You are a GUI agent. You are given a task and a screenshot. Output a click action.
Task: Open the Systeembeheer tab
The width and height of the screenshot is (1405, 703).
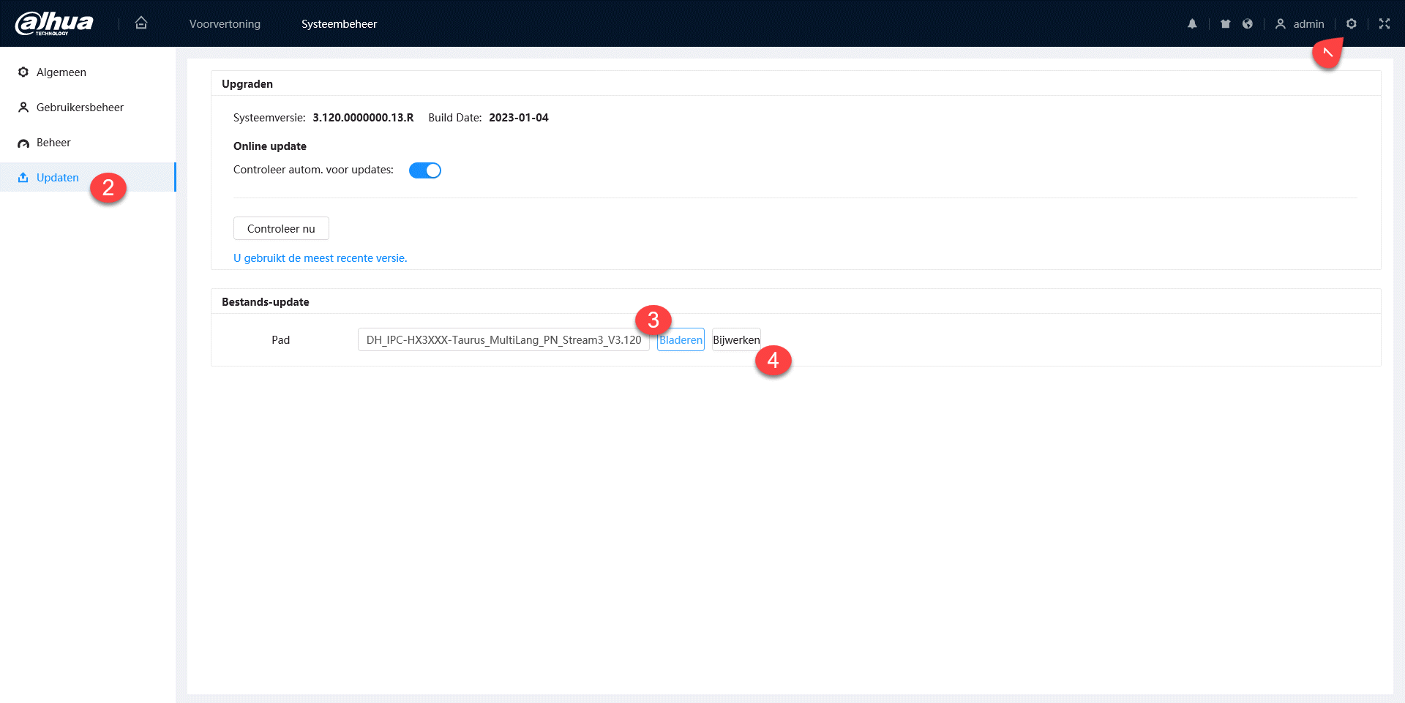[339, 24]
